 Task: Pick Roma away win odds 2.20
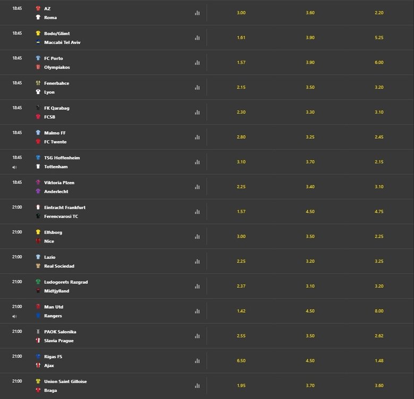pos(379,13)
